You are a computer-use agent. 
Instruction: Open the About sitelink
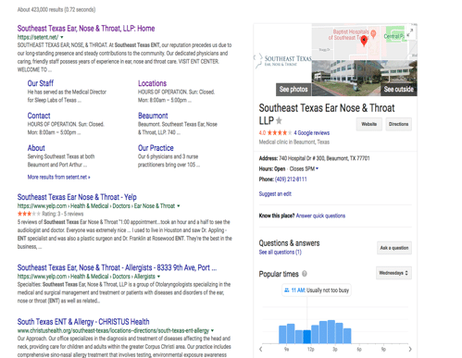[x=36, y=148]
